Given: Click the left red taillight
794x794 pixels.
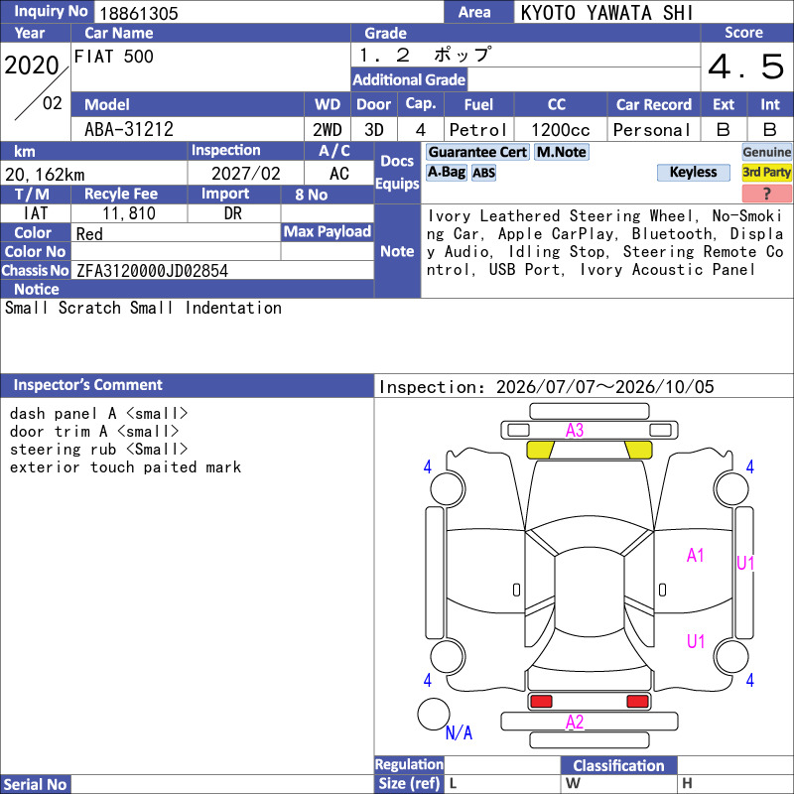Looking at the screenshot, I should click(541, 702).
